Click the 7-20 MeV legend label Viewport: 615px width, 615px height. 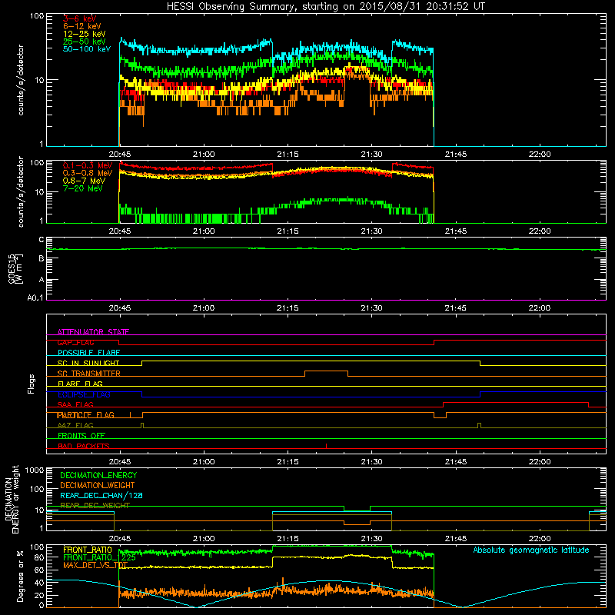click(x=83, y=188)
